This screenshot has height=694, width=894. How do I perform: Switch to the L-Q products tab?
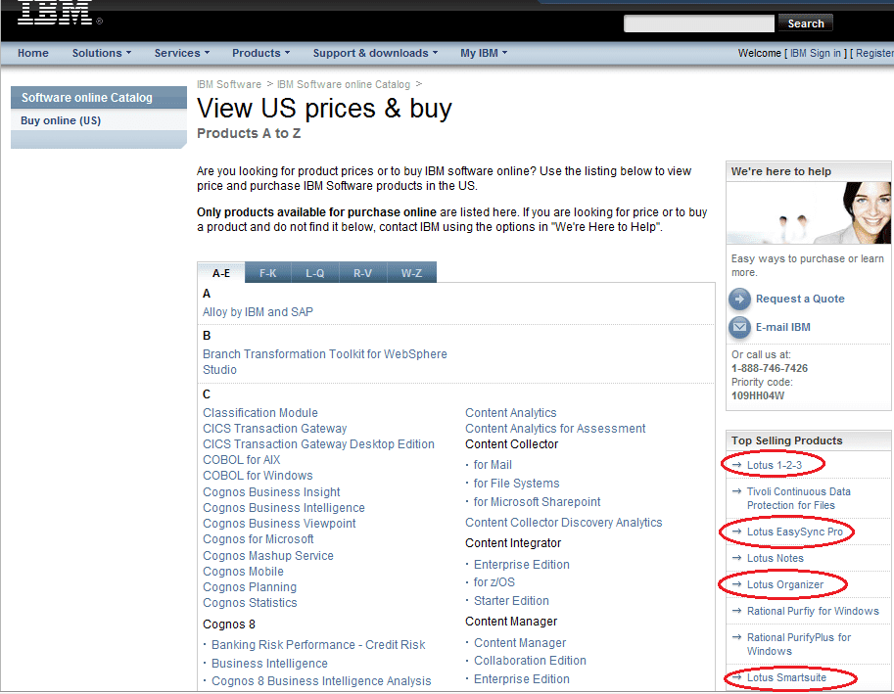click(315, 273)
